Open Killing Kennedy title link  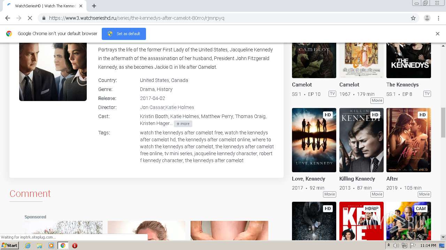point(357,179)
